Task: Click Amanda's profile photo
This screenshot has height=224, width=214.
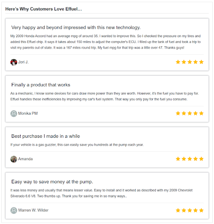Action: (x=14, y=159)
